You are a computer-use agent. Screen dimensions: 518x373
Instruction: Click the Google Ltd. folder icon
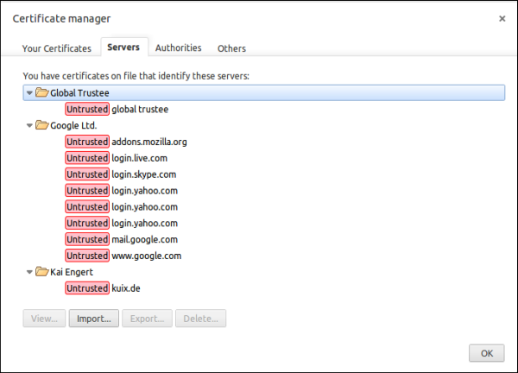point(42,125)
